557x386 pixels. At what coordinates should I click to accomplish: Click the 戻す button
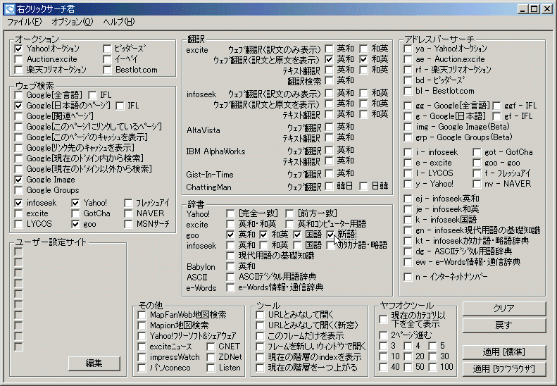click(x=504, y=325)
